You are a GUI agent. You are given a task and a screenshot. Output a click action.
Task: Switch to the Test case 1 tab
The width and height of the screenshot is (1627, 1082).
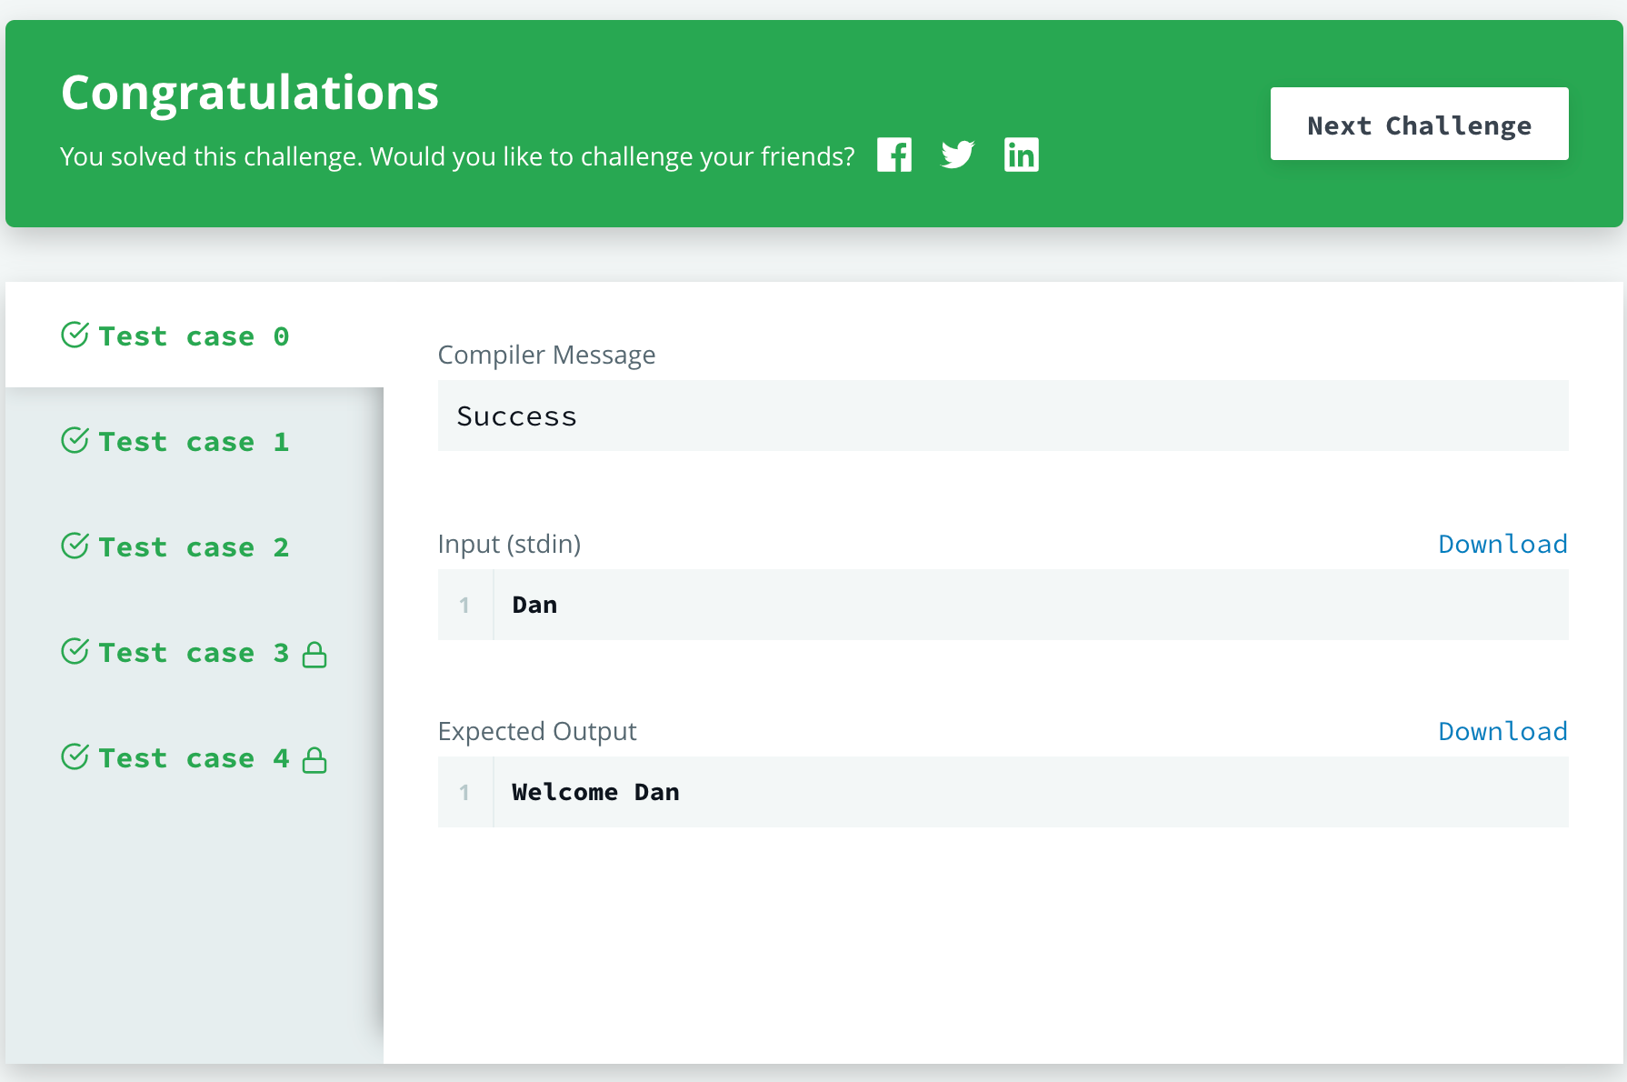click(x=194, y=442)
